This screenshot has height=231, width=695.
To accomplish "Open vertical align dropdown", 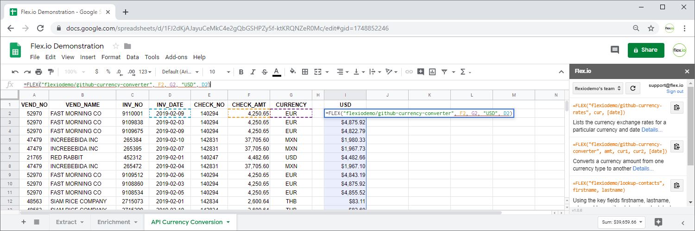I will 359,72.
